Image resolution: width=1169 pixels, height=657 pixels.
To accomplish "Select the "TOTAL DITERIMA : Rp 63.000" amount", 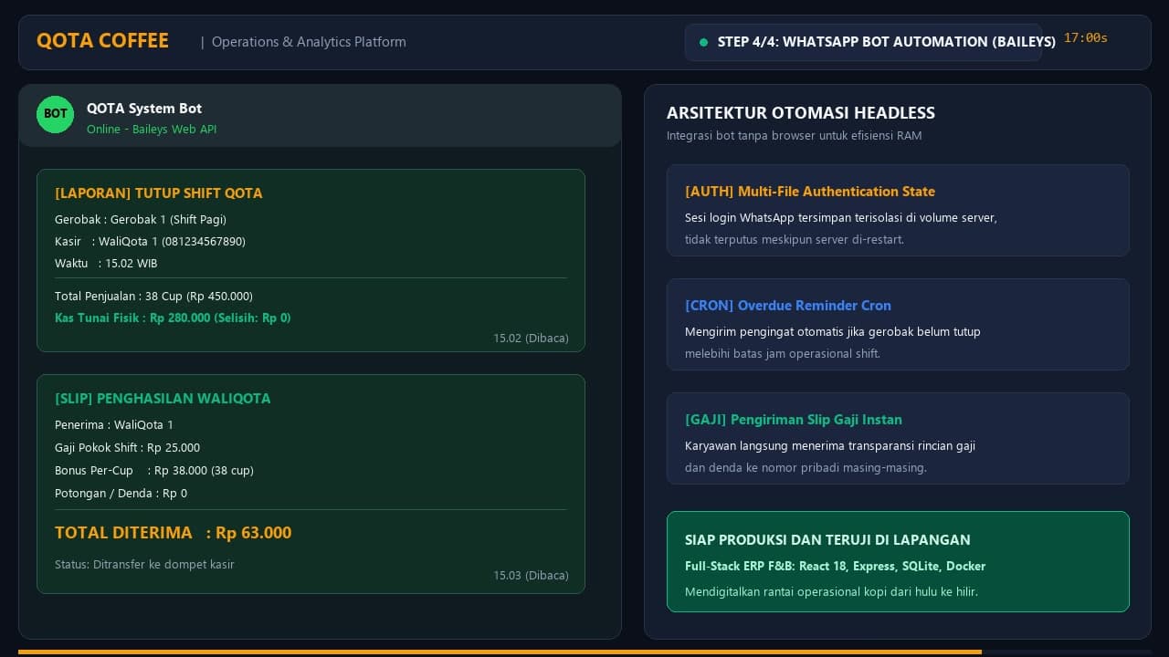I will tap(174, 533).
